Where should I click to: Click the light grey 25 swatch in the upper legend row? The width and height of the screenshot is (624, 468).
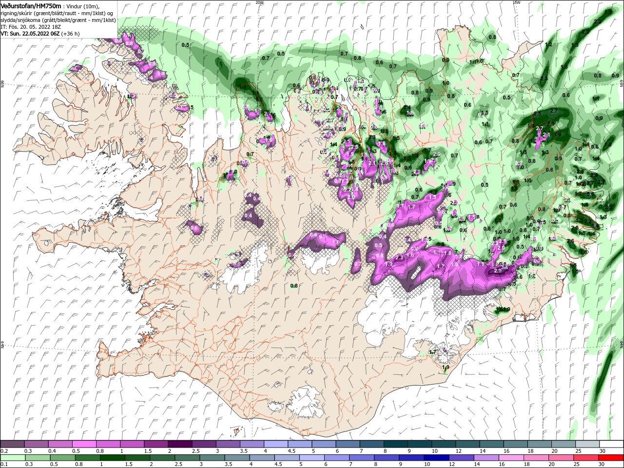pos(587,444)
